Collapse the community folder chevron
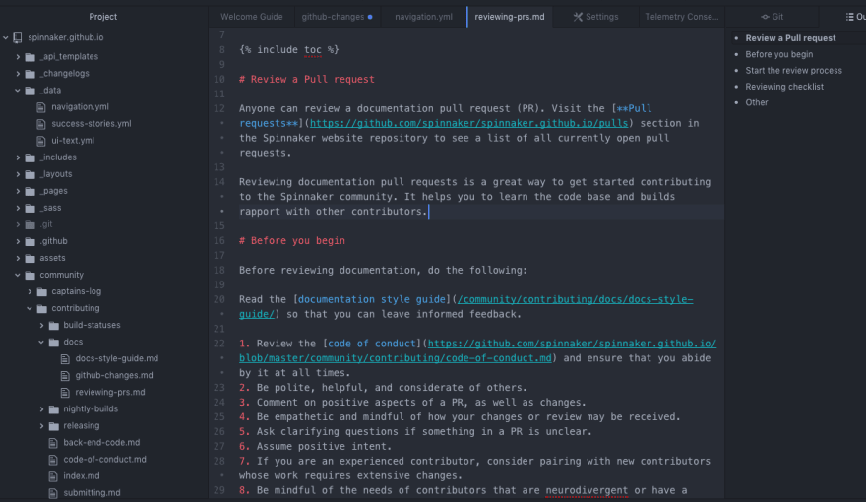Image resolution: width=866 pixels, height=502 pixels. pyautogui.click(x=18, y=275)
